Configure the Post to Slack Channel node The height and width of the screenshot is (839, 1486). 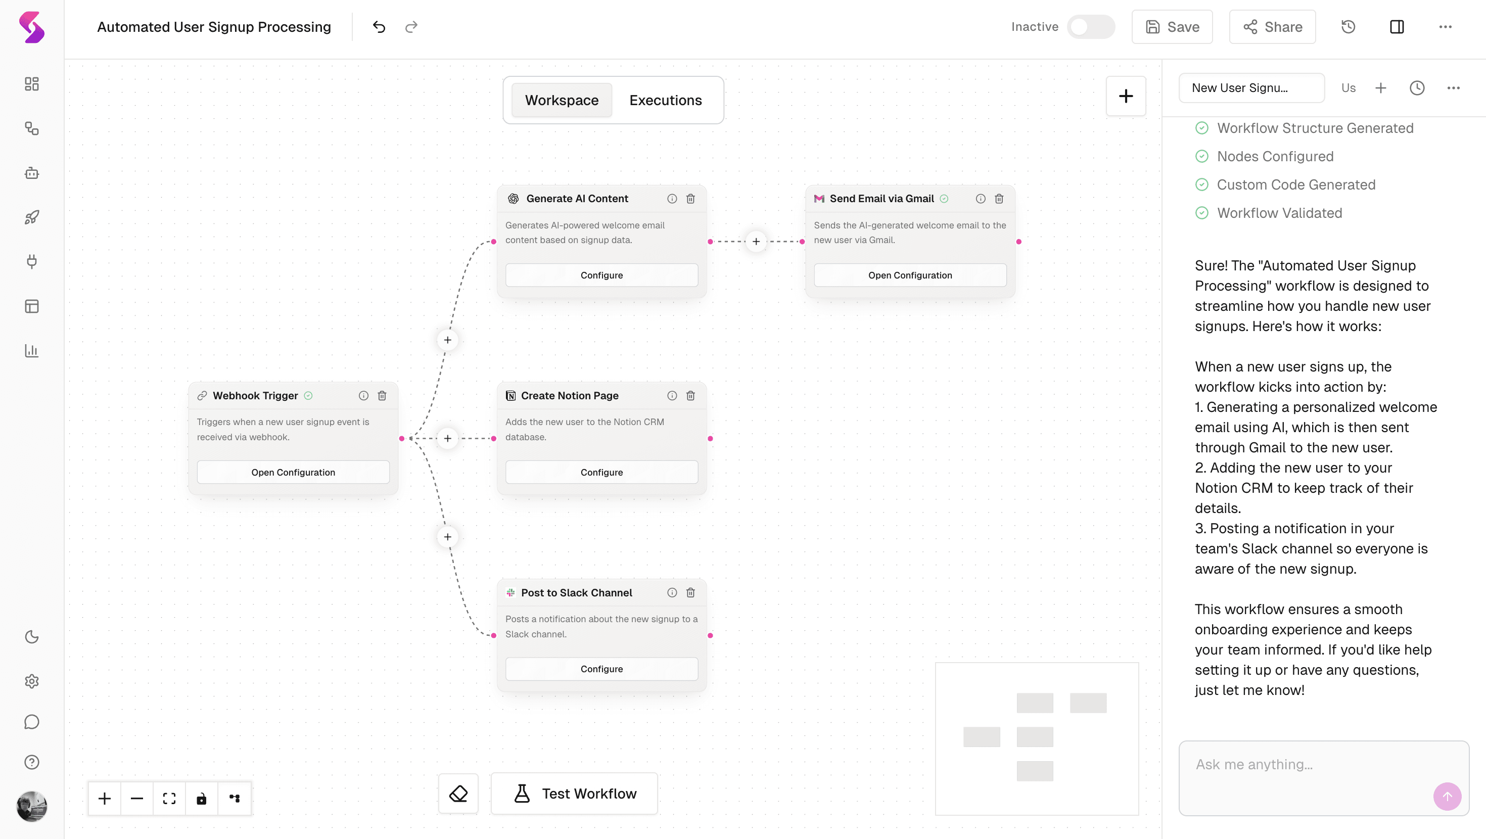pos(601,669)
